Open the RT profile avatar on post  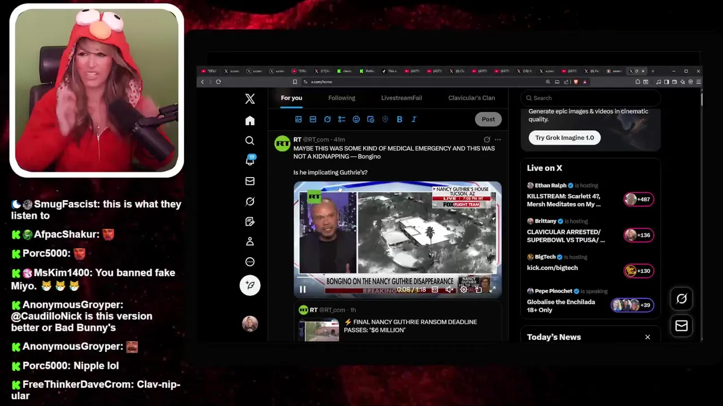click(x=282, y=144)
